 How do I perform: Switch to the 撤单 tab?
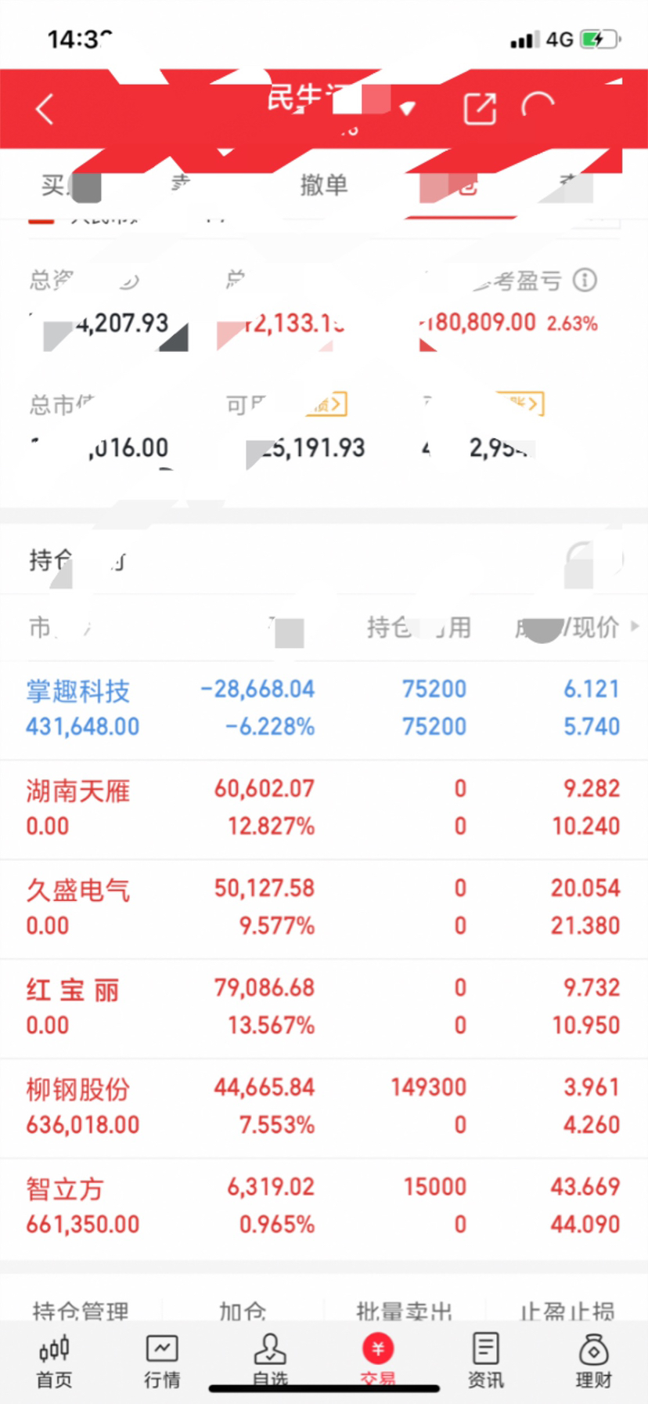[x=324, y=185]
